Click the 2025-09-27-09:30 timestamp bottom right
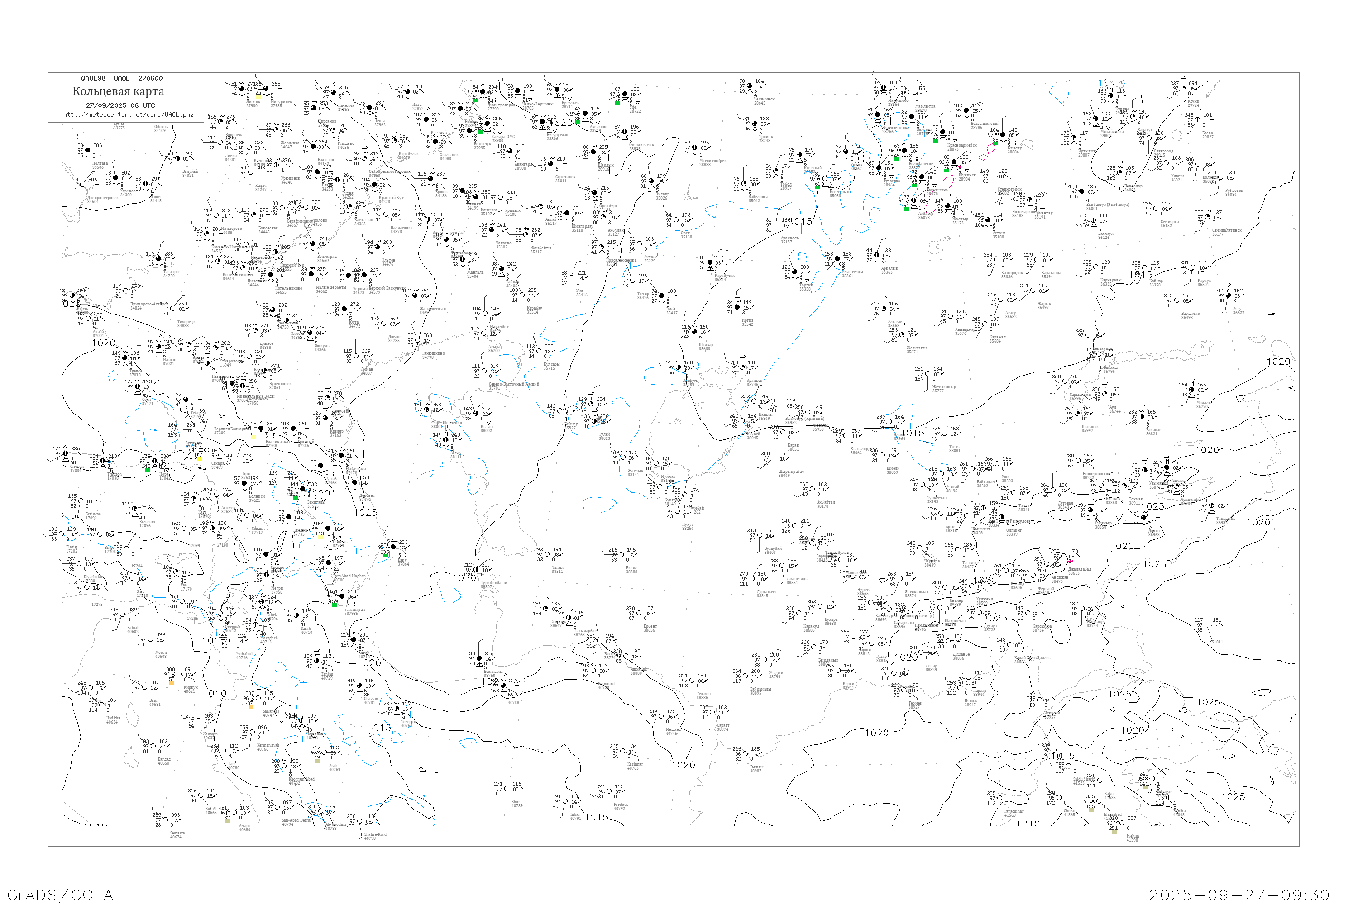The height and width of the screenshot is (905, 1358). click(1239, 895)
